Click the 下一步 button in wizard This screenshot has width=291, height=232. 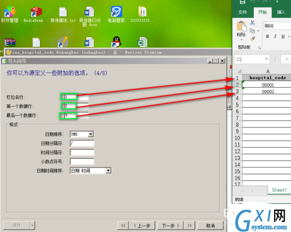point(171,226)
